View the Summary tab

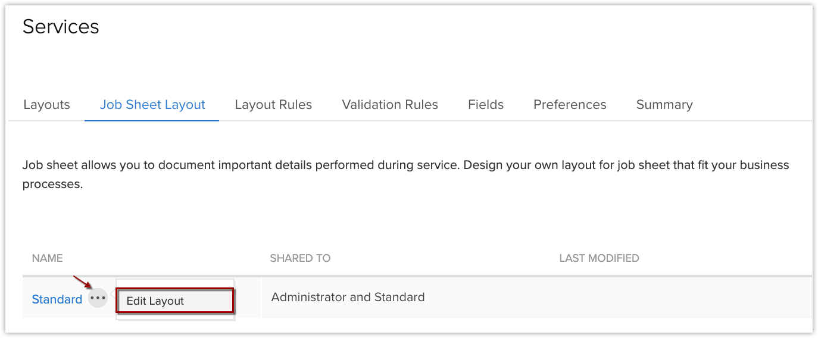664,105
